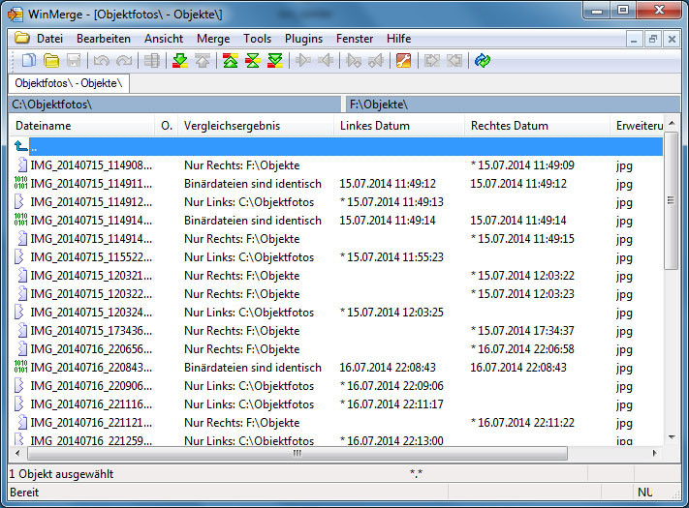Jump to the first difference
This screenshot has height=508, width=689.
pos(231,60)
